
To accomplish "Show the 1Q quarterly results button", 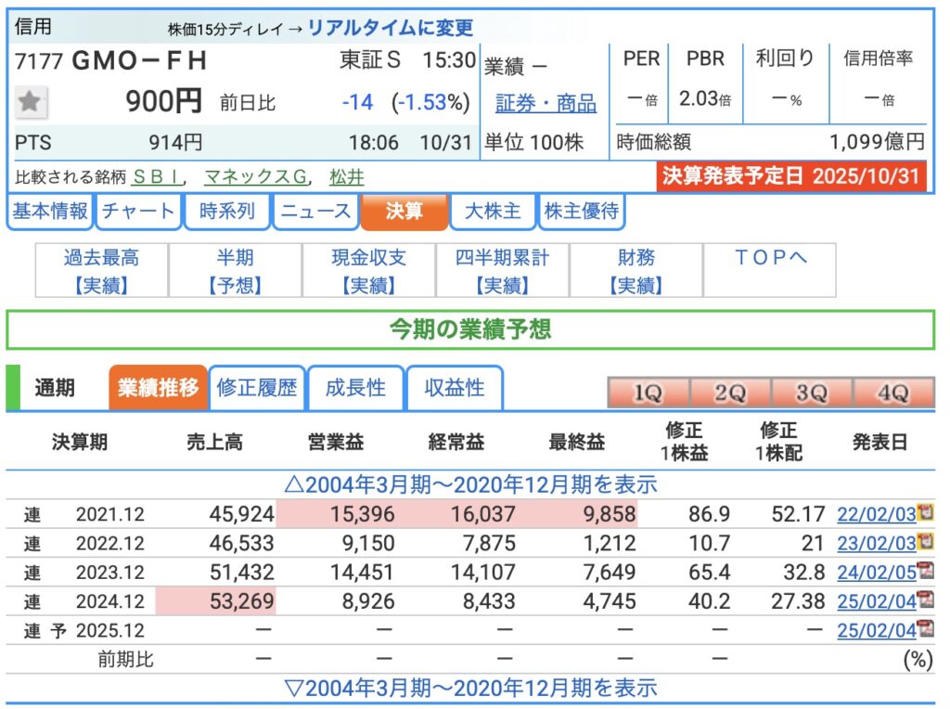I will (x=648, y=393).
